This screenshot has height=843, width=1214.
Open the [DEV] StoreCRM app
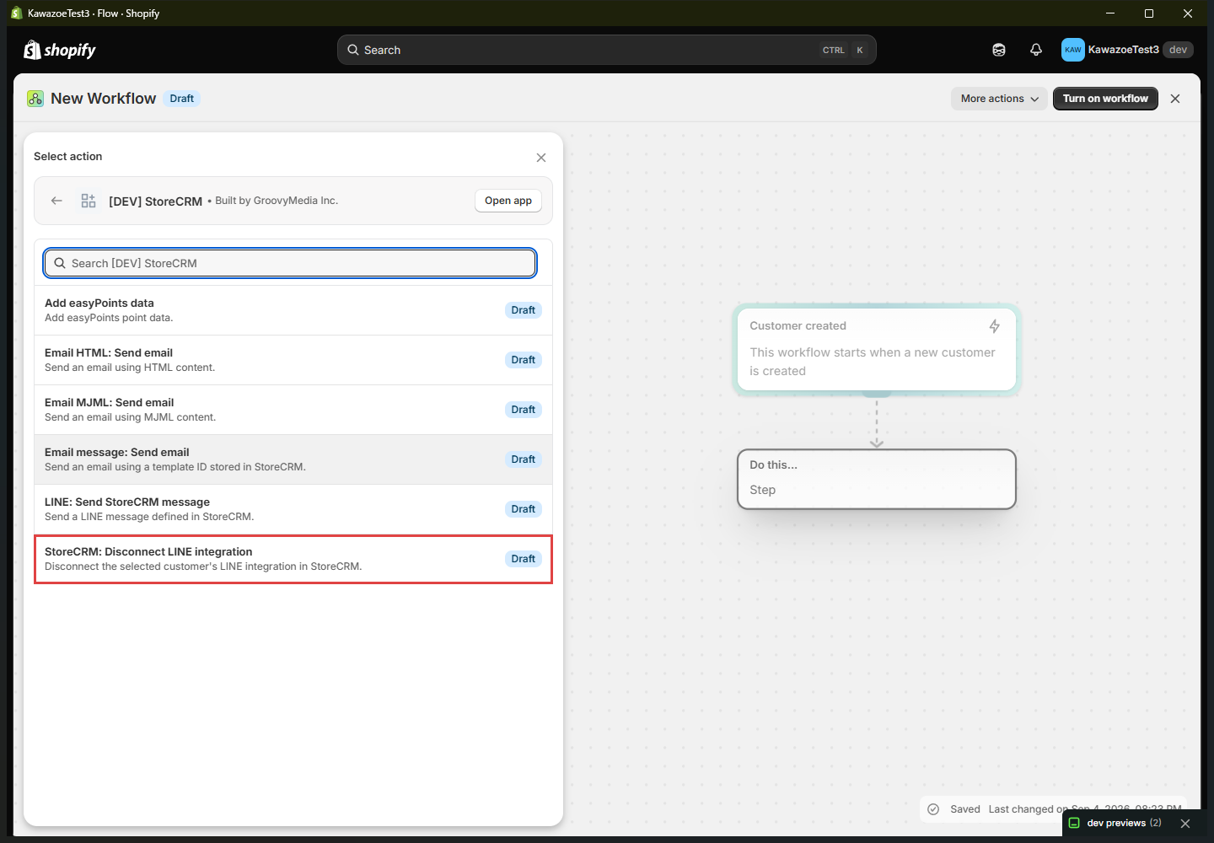click(508, 201)
